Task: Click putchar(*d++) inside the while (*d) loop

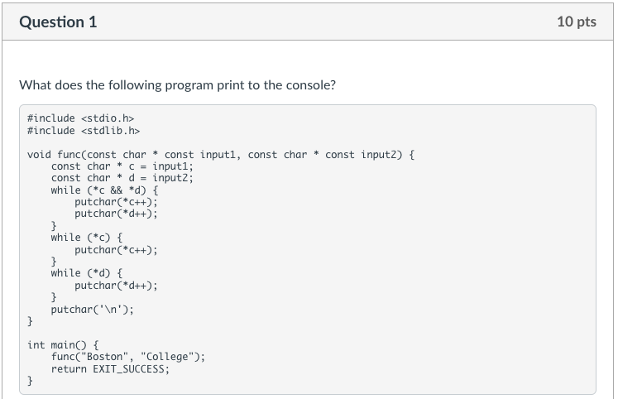Action: pos(116,285)
